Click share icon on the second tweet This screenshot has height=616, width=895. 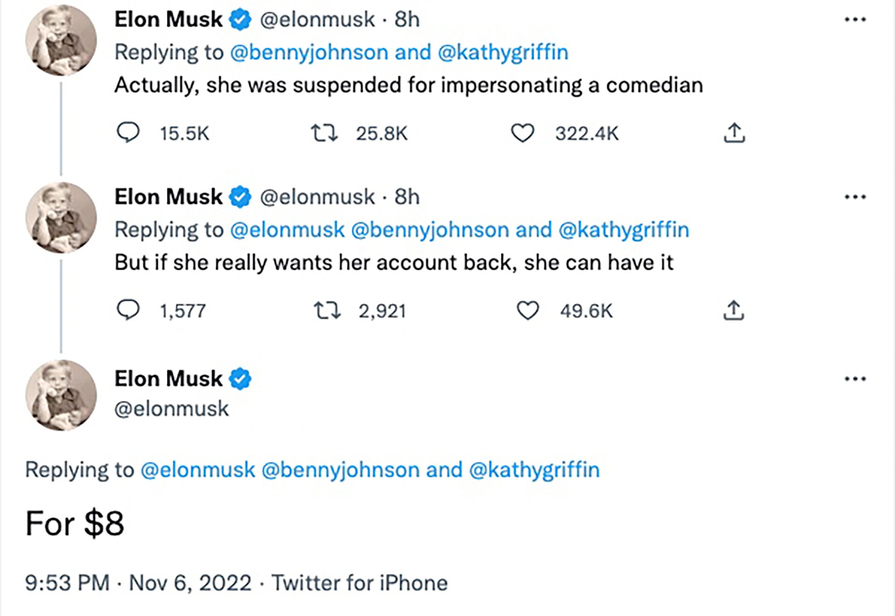(734, 310)
